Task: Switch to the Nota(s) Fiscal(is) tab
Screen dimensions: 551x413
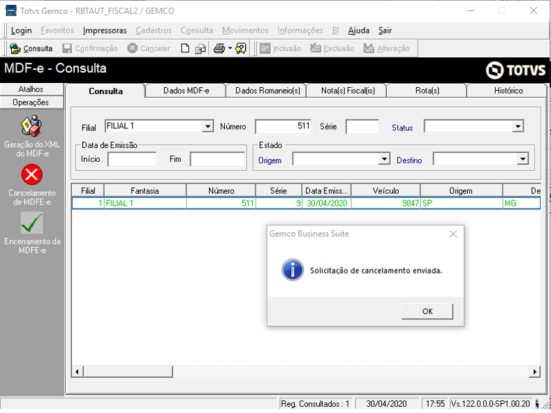Action: pos(348,91)
